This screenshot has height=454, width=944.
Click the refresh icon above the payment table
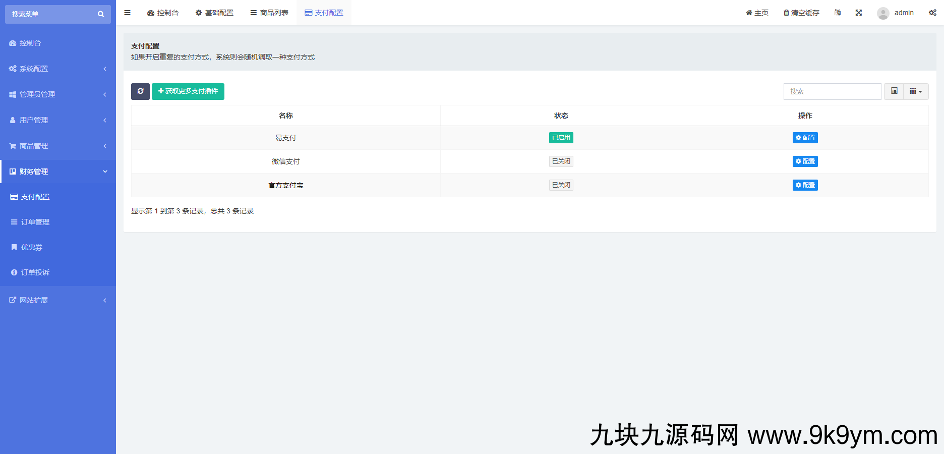point(140,91)
